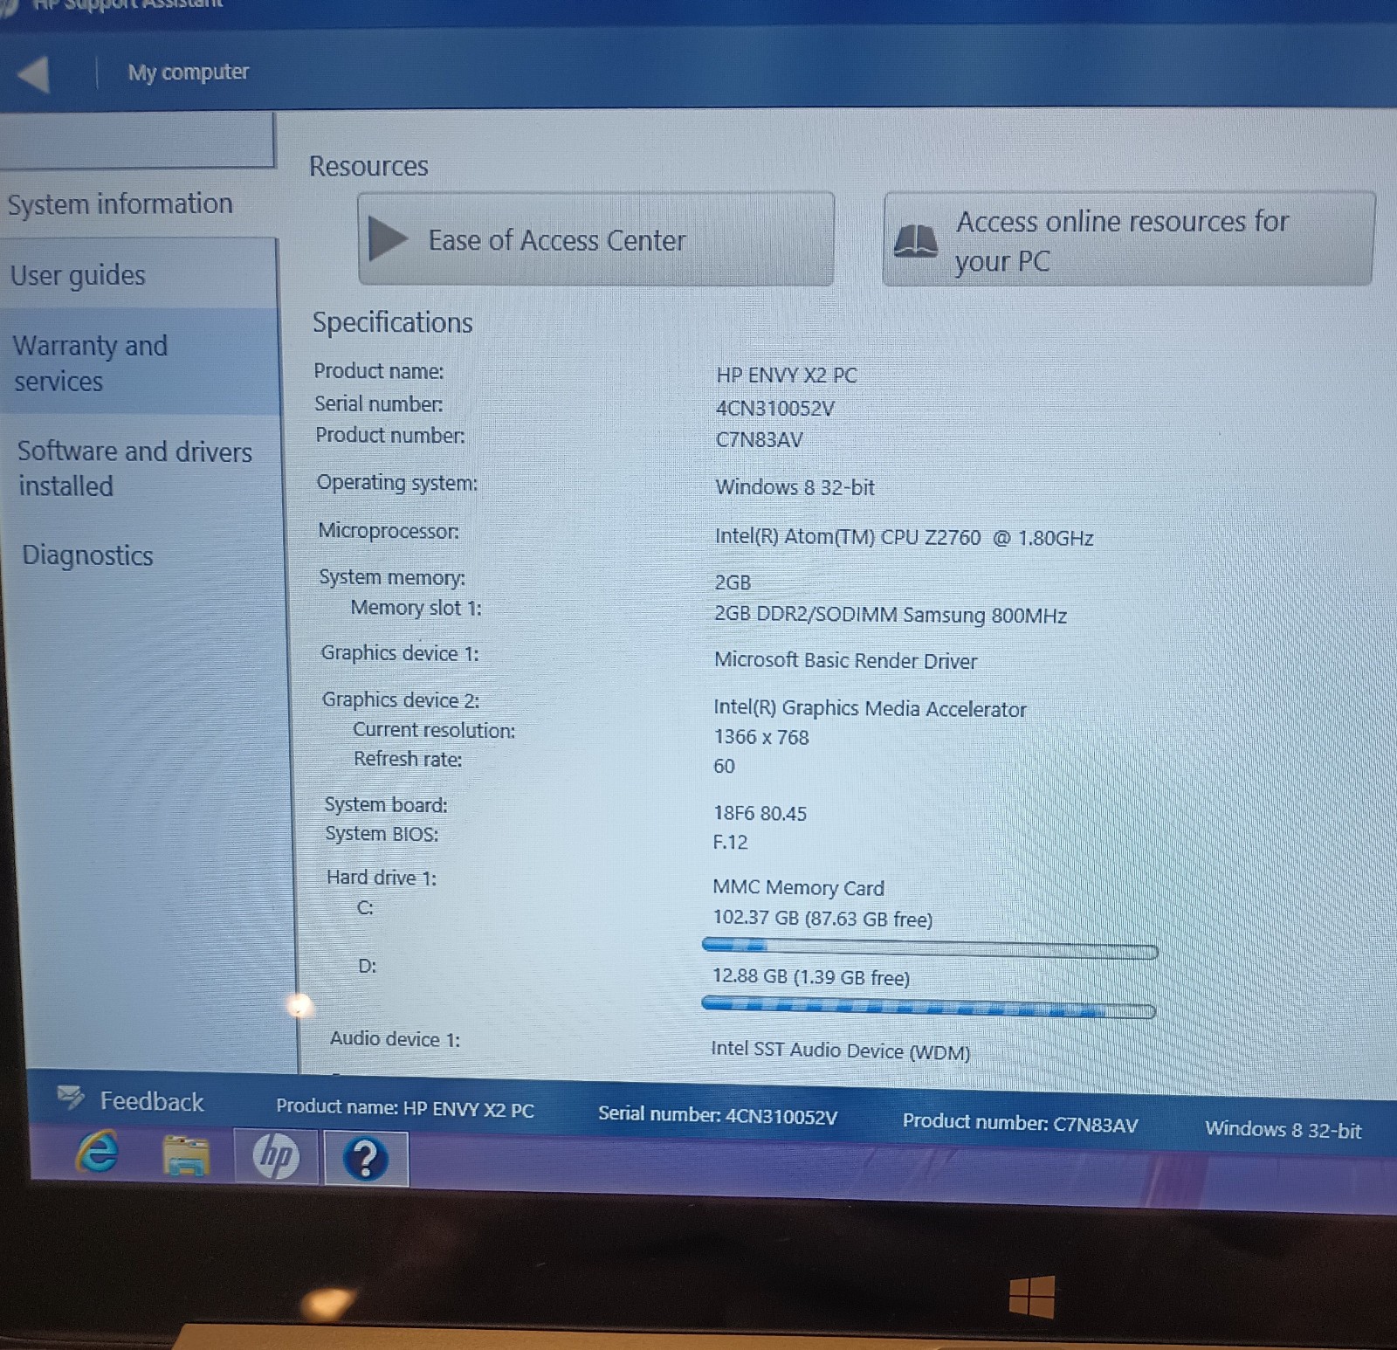The width and height of the screenshot is (1397, 1350).
Task: Select serial number value 4CN310052V in Specifications
Action: [x=774, y=408]
